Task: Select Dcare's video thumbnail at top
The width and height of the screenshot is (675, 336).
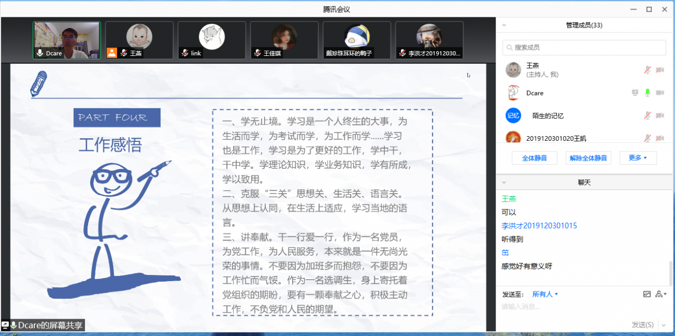Action: pos(66,40)
